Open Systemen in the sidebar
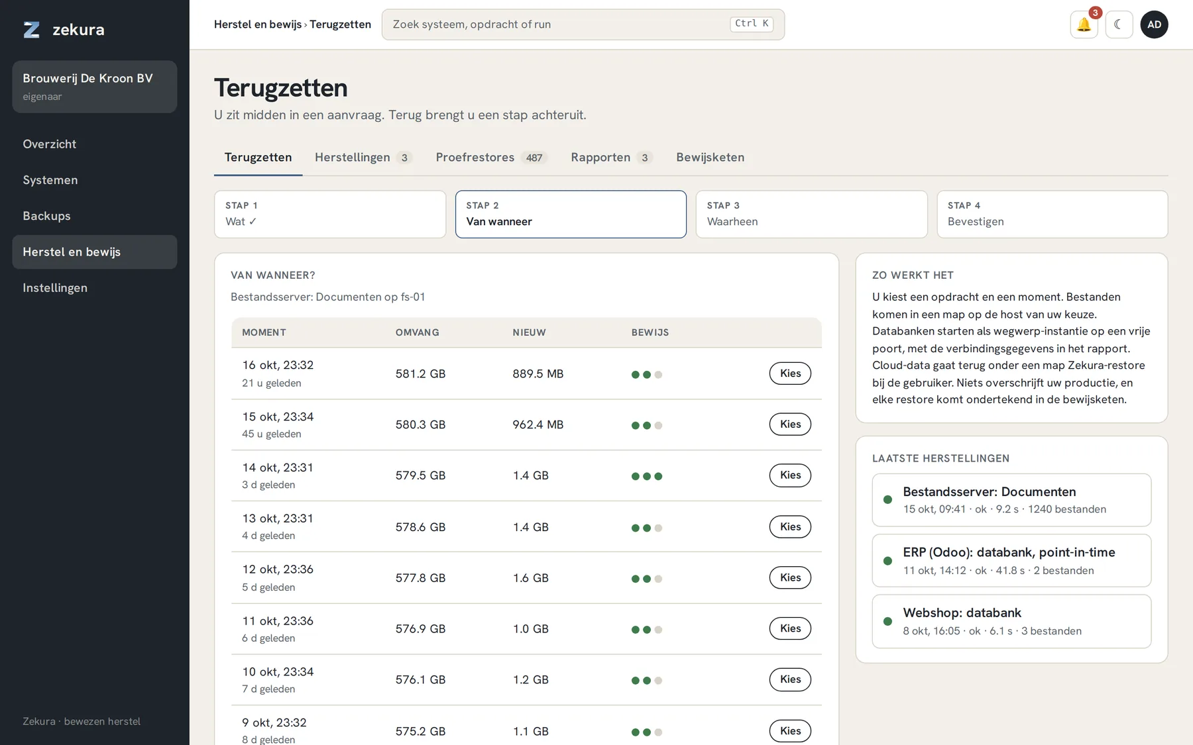The image size is (1193, 745). point(95,180)
